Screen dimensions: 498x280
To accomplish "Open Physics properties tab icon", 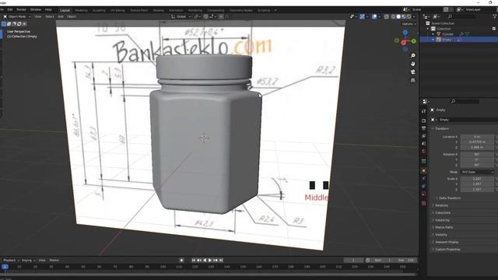I will coord(423,178).
